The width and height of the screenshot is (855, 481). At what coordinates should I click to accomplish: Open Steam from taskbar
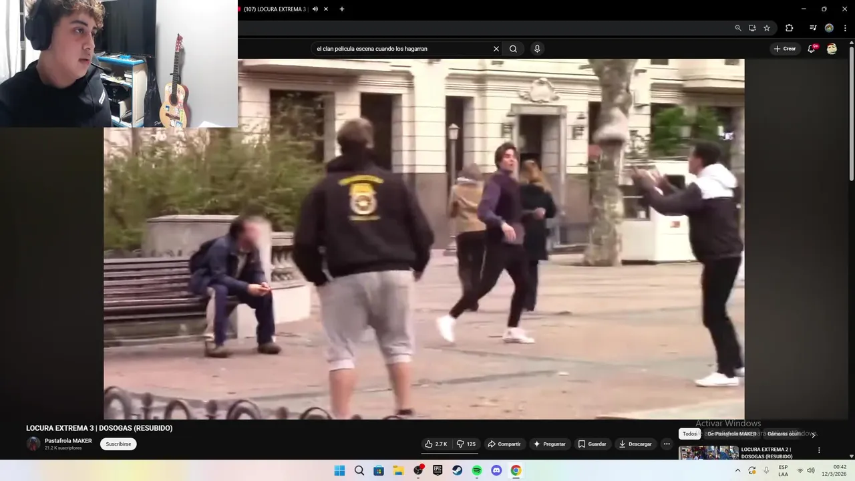pos(457,470)
